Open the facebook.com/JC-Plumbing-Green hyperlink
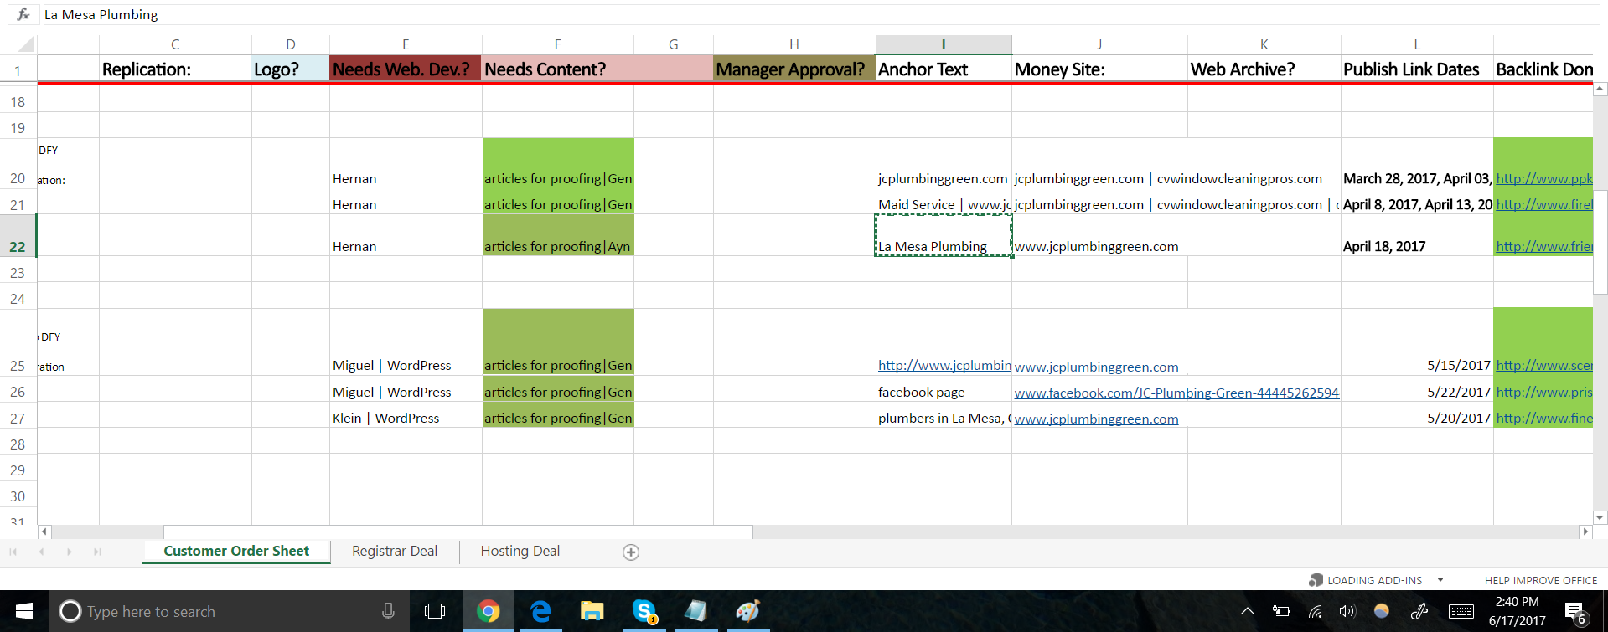Screen dimensions: 1608x632 pos(1176,393)
